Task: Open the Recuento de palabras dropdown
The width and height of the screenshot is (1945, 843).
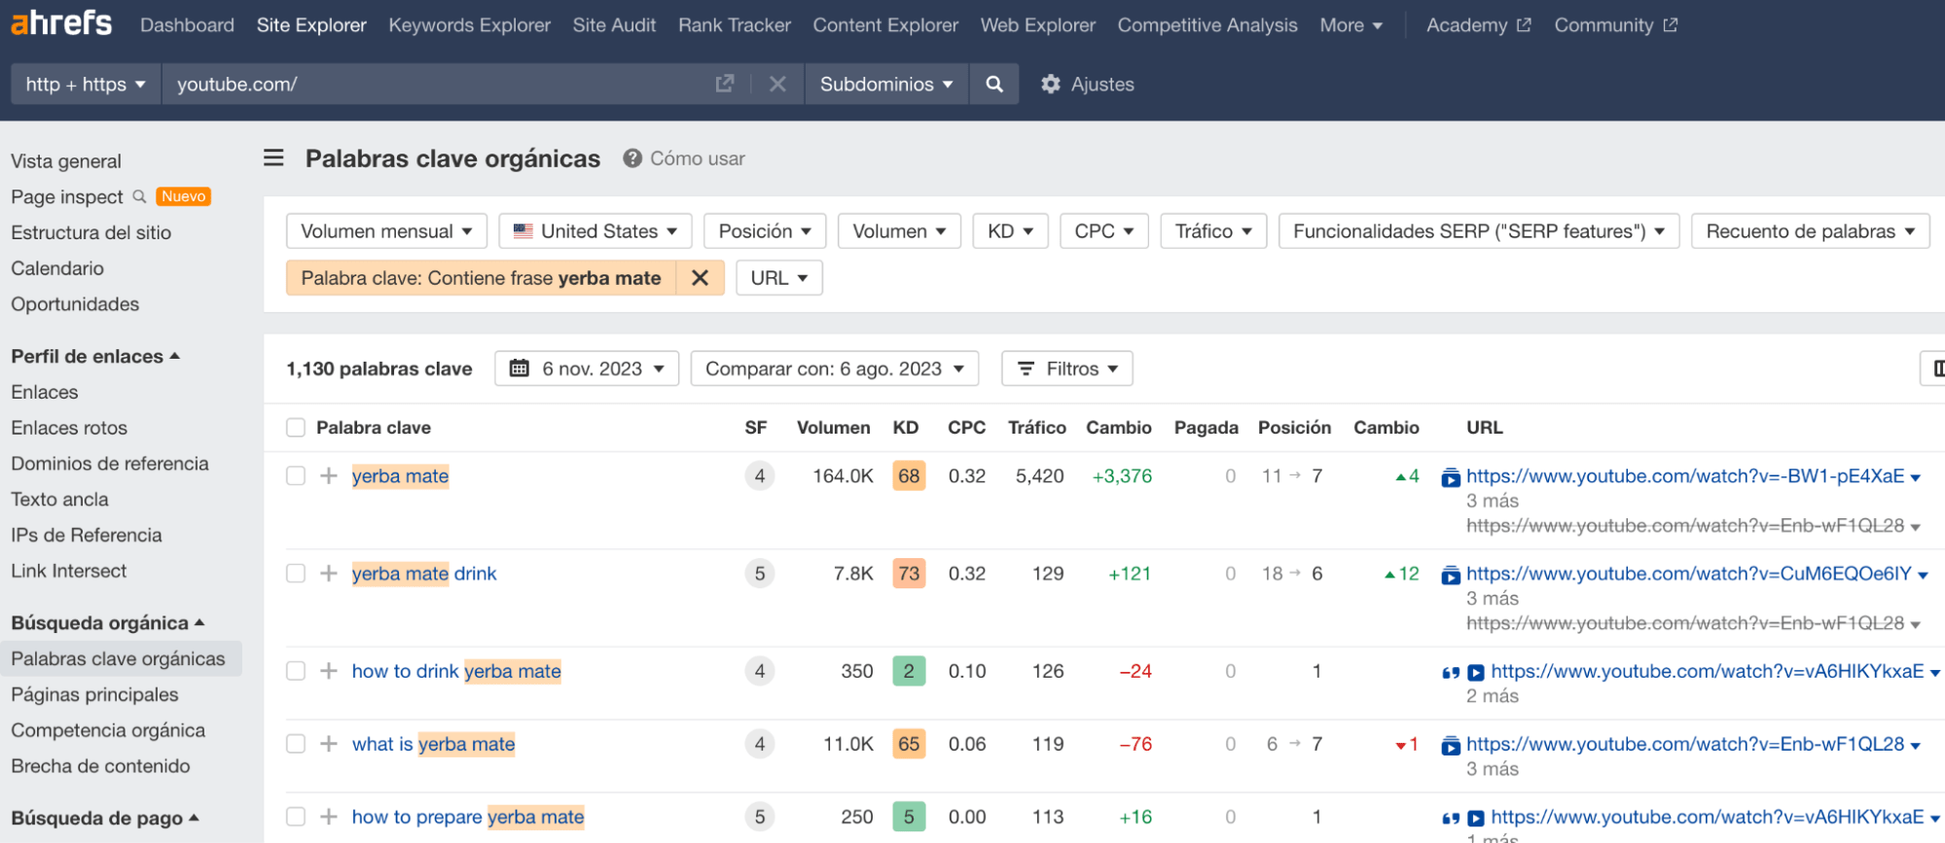Action: [1811, 231]
